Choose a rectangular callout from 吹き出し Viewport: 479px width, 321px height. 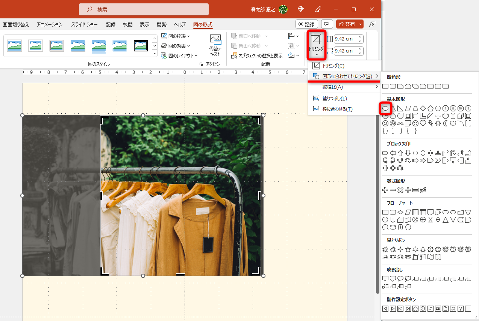pos(385,279)
